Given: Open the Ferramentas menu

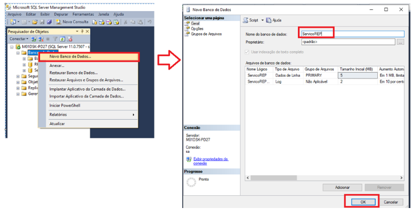Looking at the screenshot, I should point(83,15).
